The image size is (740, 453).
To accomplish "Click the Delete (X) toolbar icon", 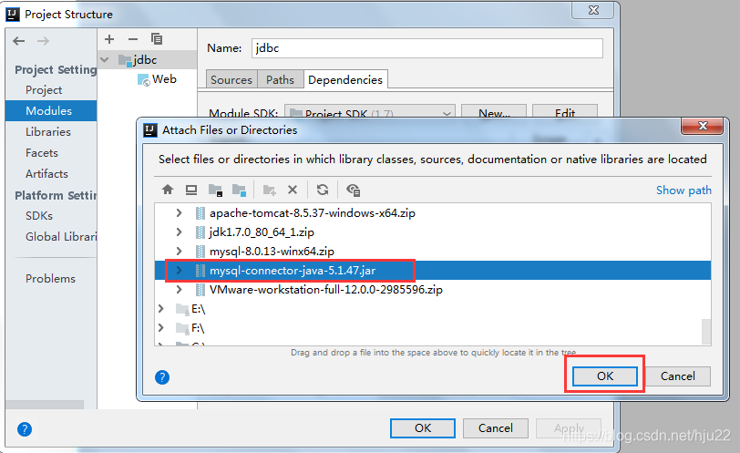I will 293,190.
